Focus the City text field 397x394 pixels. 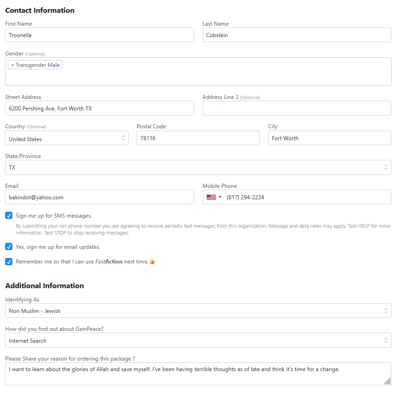330,138
